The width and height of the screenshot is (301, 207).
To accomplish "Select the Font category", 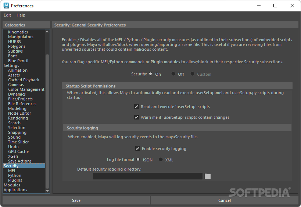I will click(12, 56).
